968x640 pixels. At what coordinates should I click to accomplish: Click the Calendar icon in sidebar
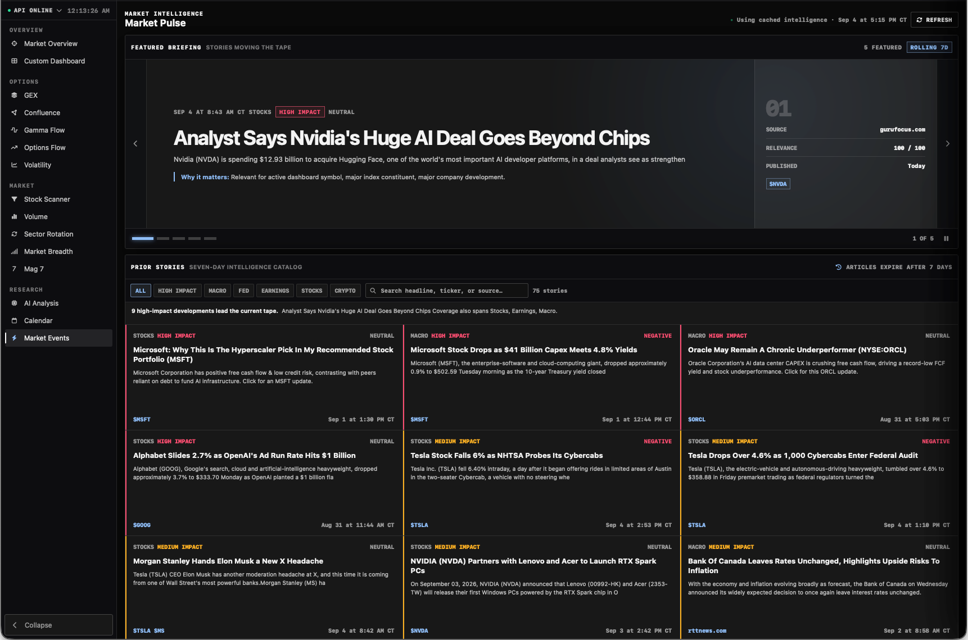pyautogui.click(x=15, y=321)
